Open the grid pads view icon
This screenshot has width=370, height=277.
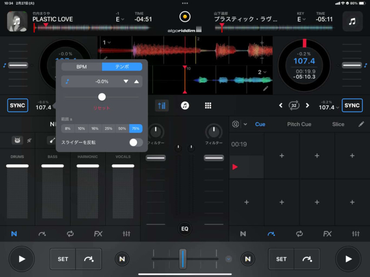[x=208, y=105]
